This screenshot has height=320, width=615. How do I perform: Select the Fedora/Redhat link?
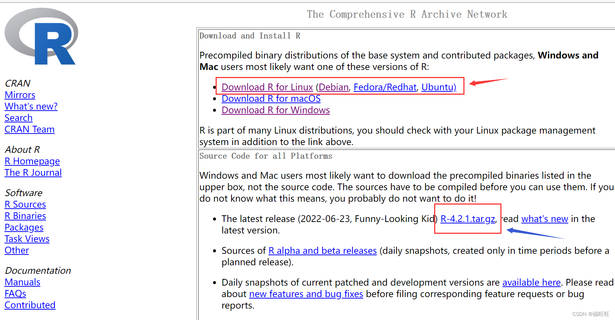385,87
